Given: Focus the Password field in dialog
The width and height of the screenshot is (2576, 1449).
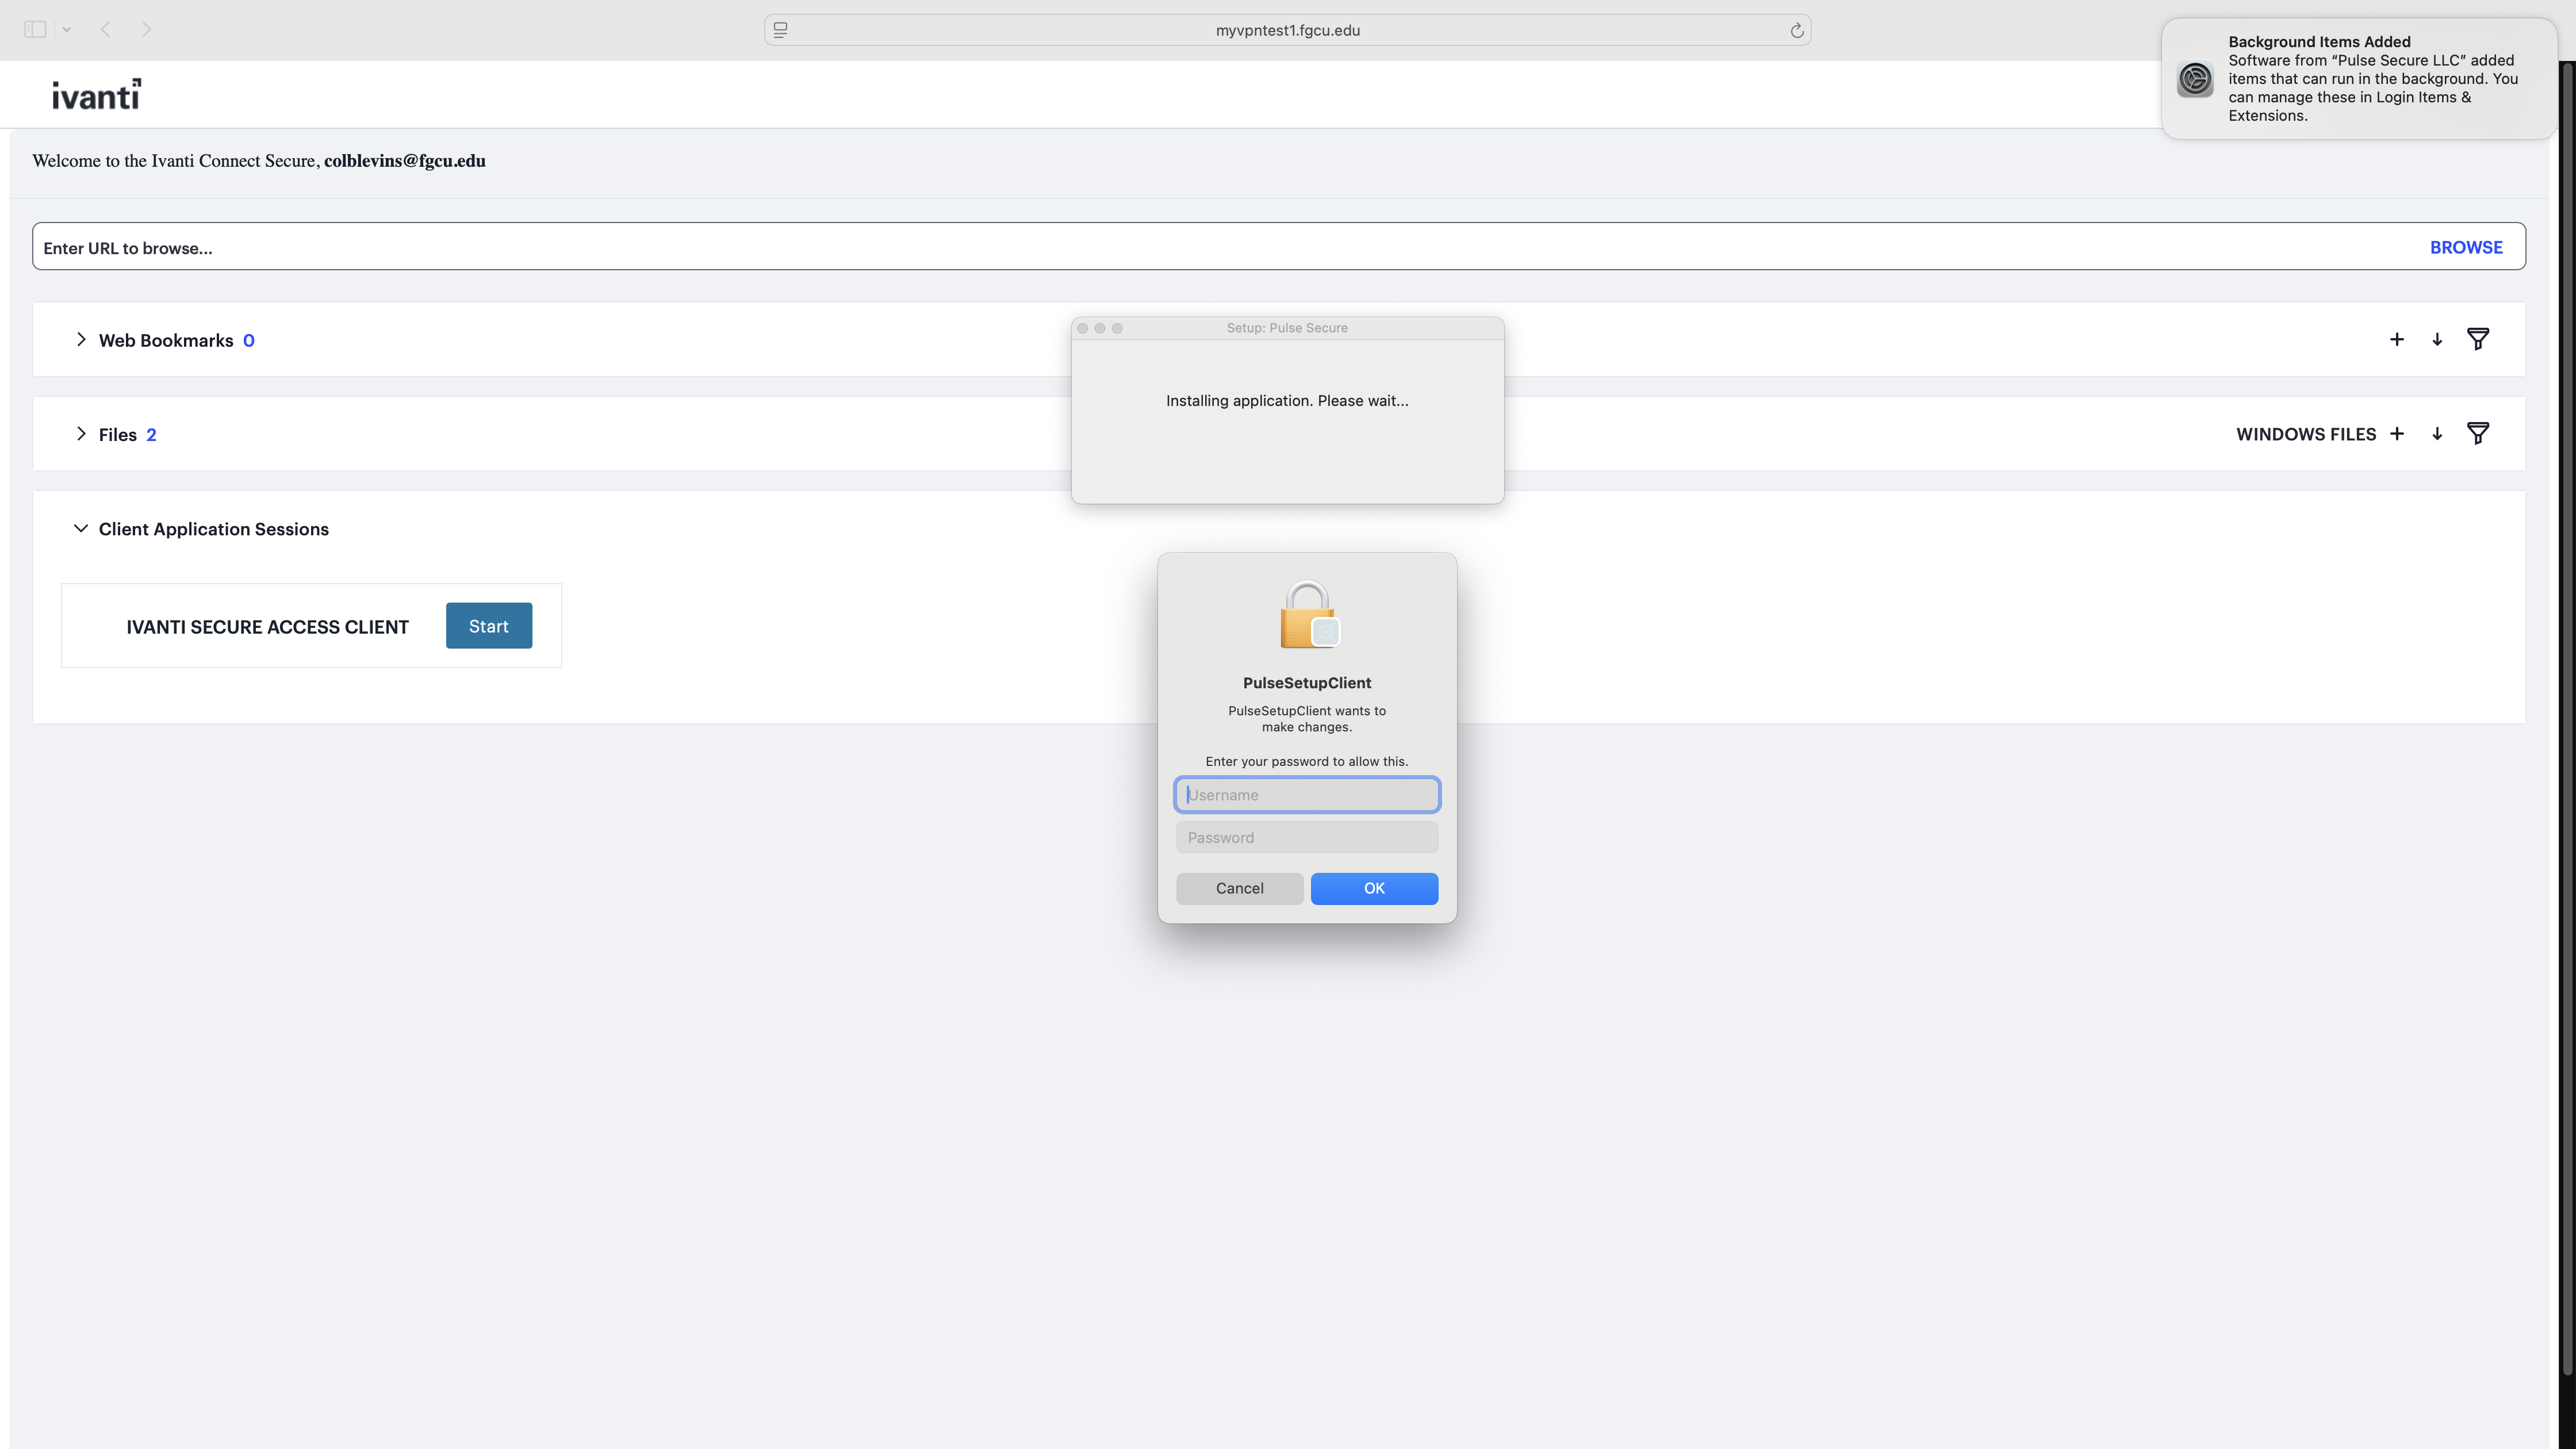Looking at the screenshot, I should click(1306, 838).
